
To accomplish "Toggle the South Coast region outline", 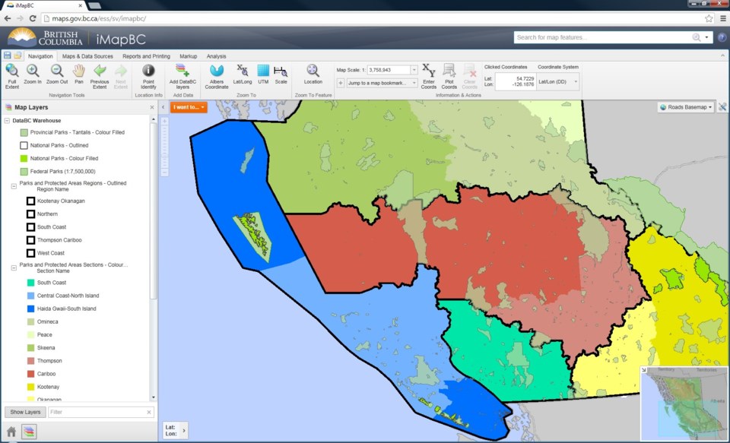I will [x=30, y=227].
